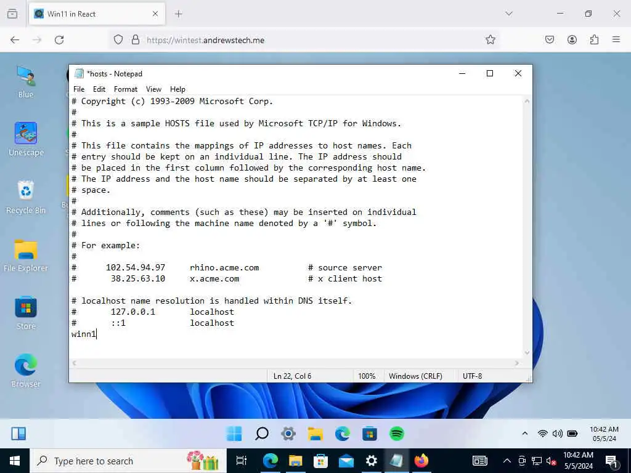Open Settings gear on inner taskbar
Image resolution: width=631 pixels, height=473 pixels.
[x=288, y=434]
